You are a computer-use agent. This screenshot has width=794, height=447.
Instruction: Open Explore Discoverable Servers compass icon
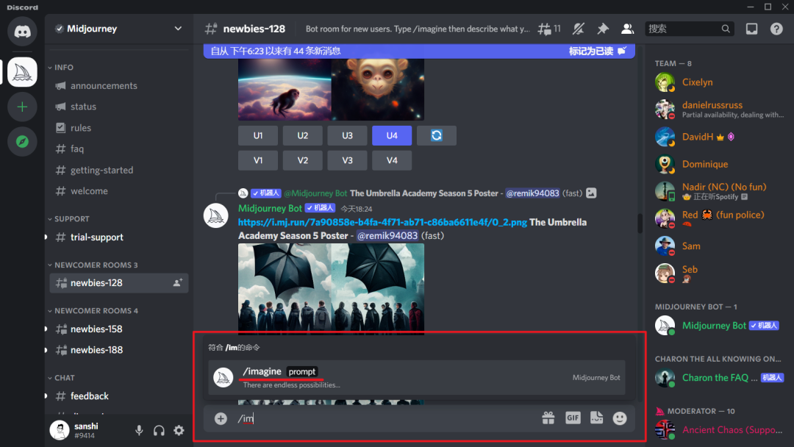pyautogui.click(x=22, y=141)
